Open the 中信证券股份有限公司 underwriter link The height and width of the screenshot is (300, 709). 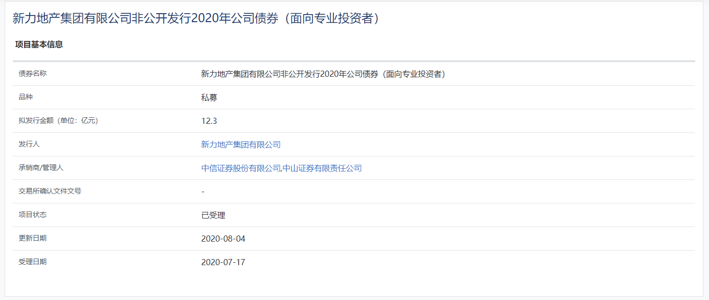click(241, 168)
